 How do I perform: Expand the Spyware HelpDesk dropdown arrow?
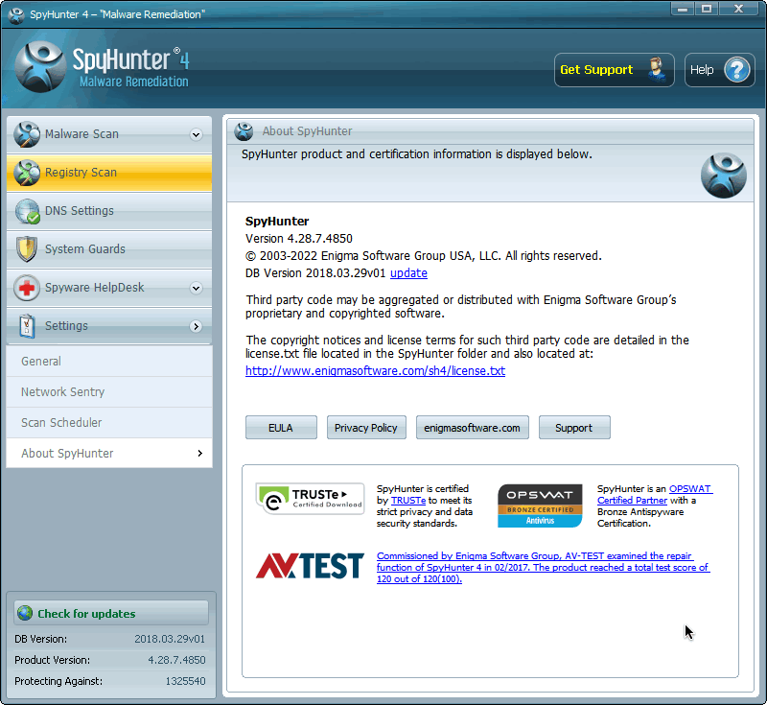[197, 288]
